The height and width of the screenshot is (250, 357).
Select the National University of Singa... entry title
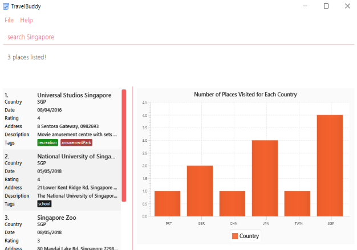point(76,157)
